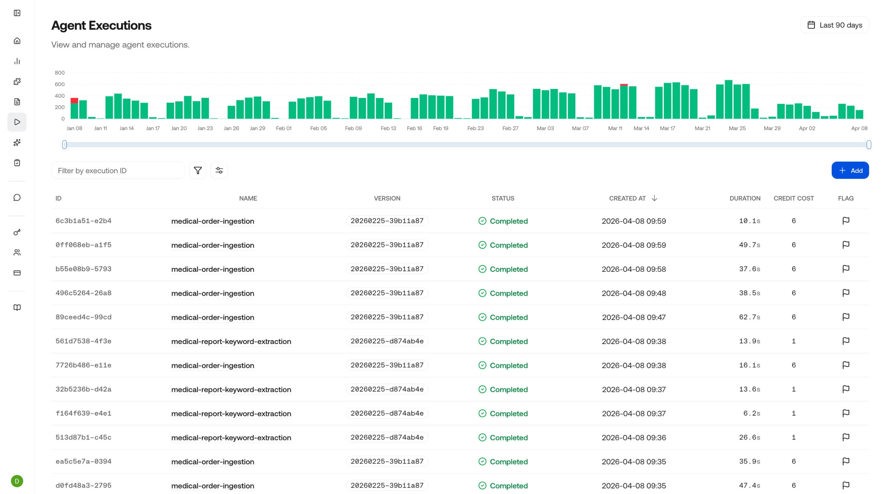Flag execution 0ff068eb-a1f5
This screenshot has height=494, width=886.
846,245
